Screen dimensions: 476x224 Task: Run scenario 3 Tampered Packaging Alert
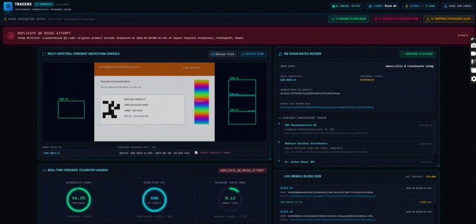click(x=448, y=19)
